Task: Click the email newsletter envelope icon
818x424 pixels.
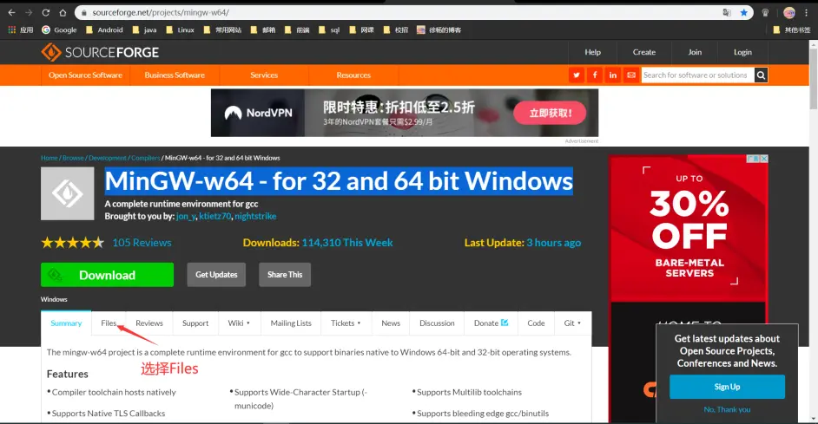Action: 631,75
